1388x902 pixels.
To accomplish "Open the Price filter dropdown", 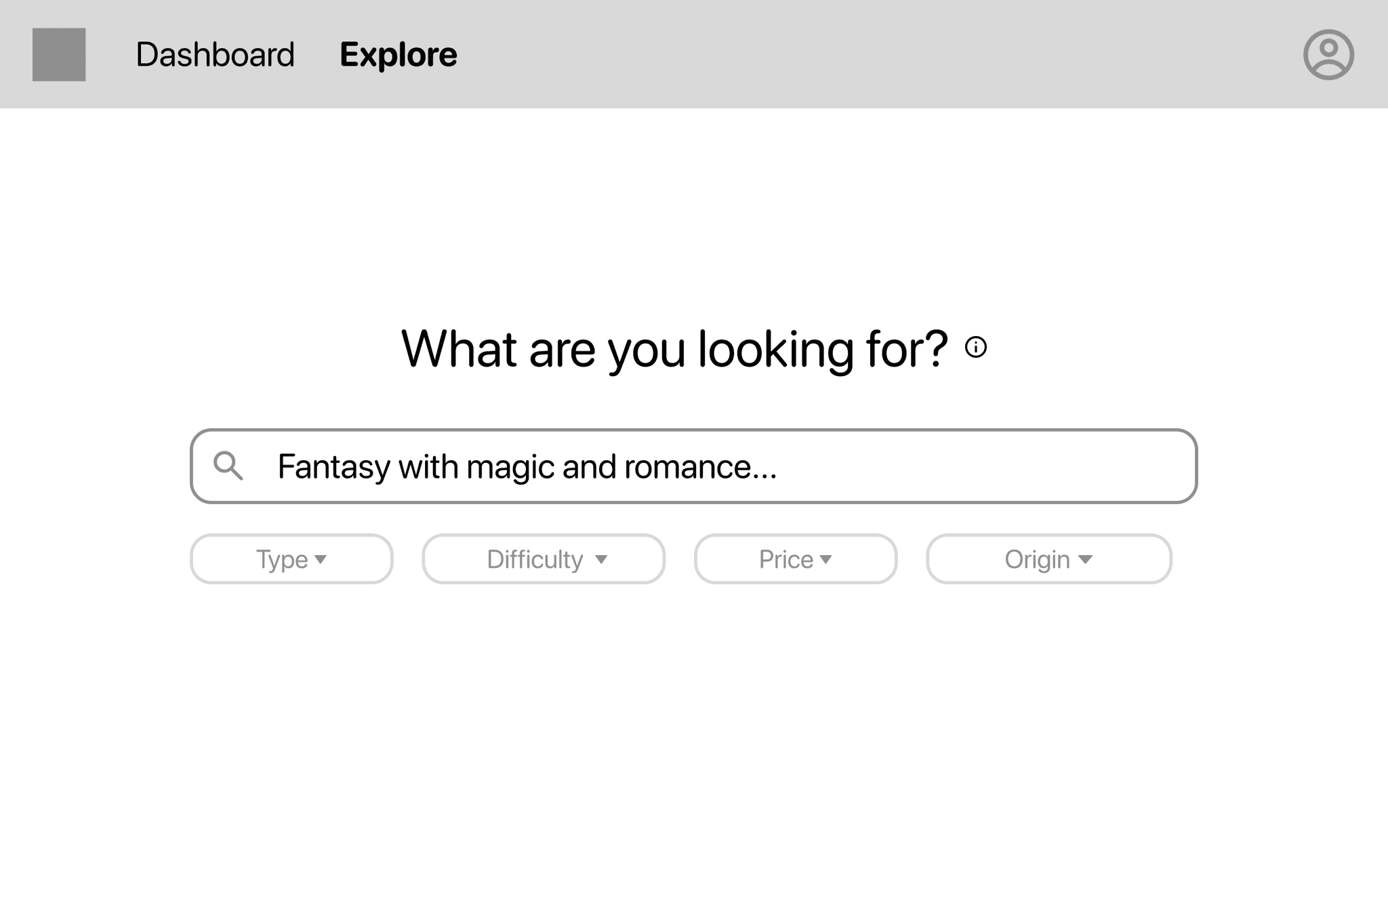I will click(796, 559).
